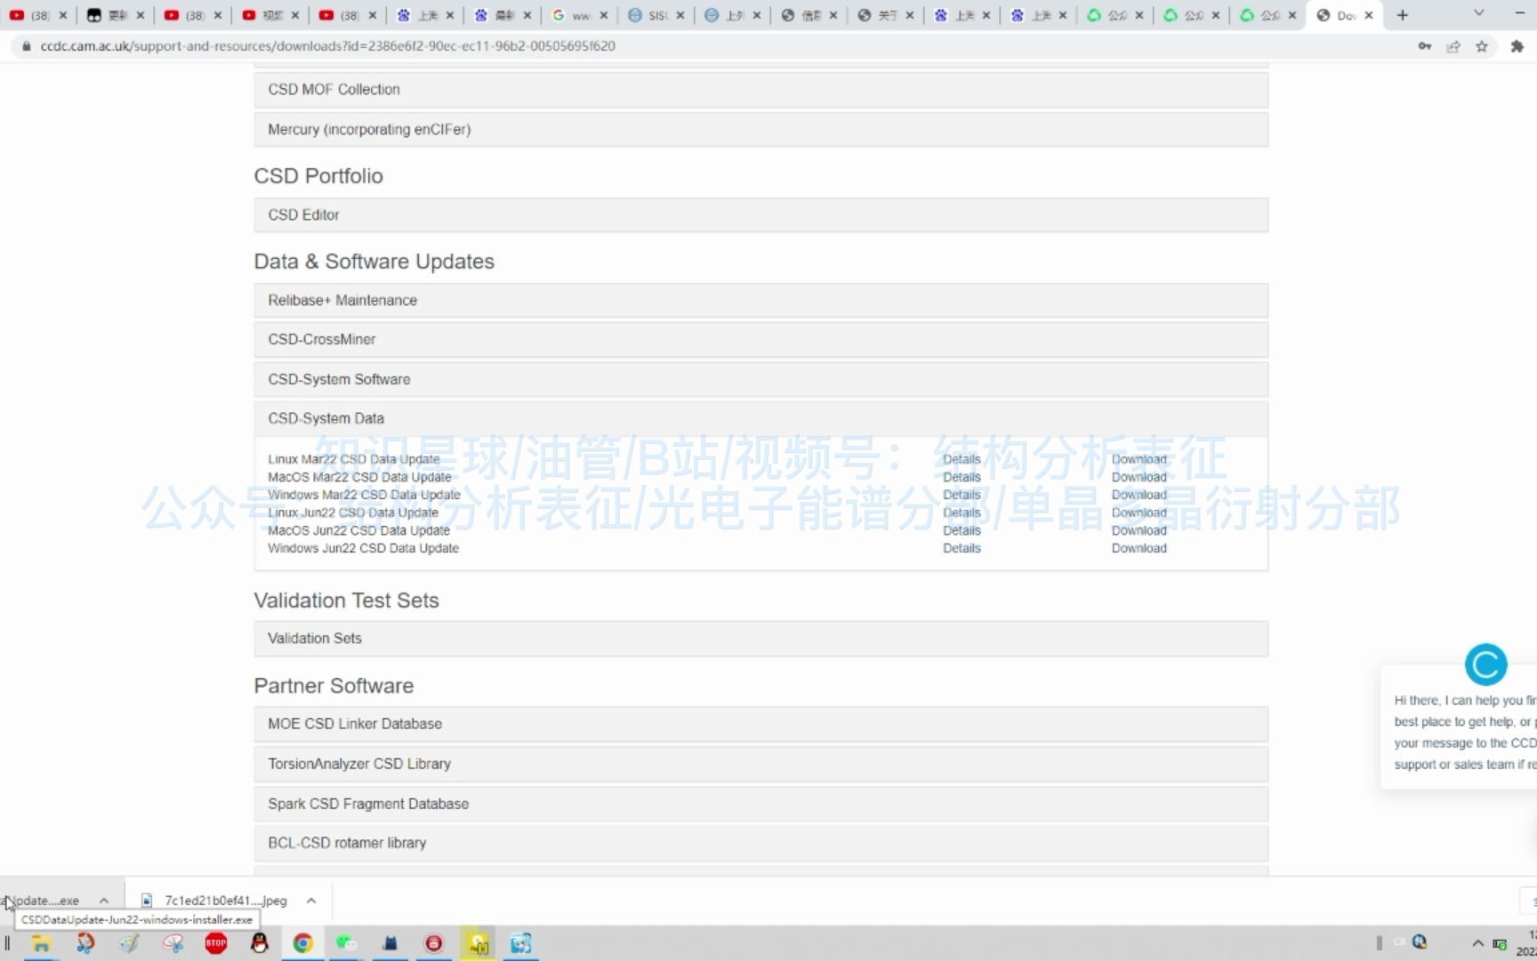Image resolution: width=1537 pixels, height=961 pixels.
Task: Collapse the CSD-System Data section
Action: (760, 419)
